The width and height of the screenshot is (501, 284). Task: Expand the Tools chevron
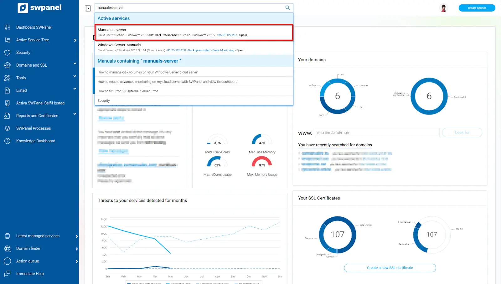pyautogui.click(x=75, y=76)
